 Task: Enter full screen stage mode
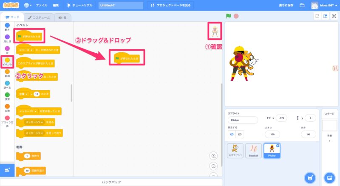334,16
